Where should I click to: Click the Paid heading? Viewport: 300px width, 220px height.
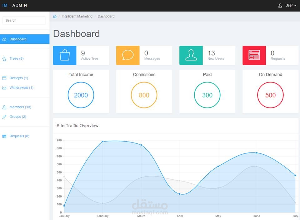pyautogui.click(x=207, y=75)
